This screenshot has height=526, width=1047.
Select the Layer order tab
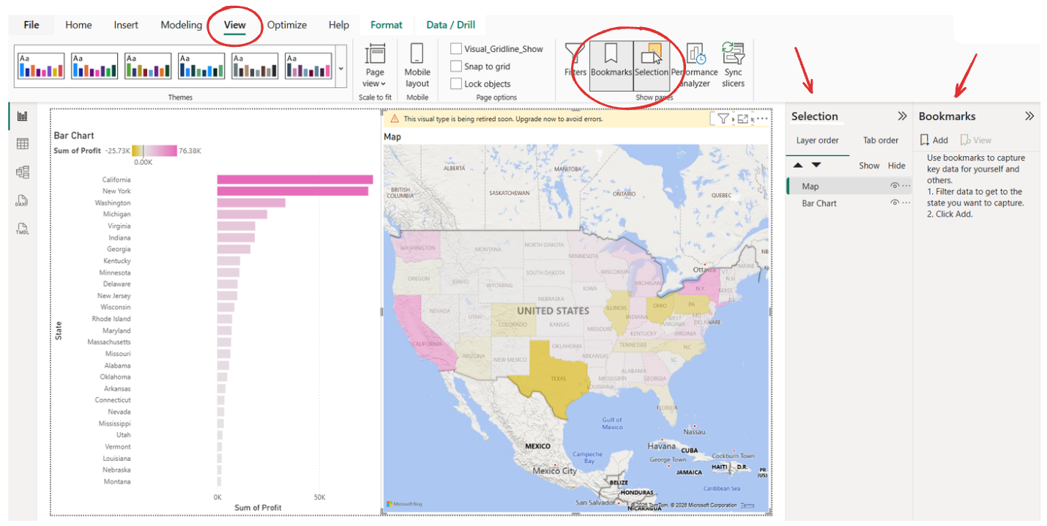pos(818,140)
